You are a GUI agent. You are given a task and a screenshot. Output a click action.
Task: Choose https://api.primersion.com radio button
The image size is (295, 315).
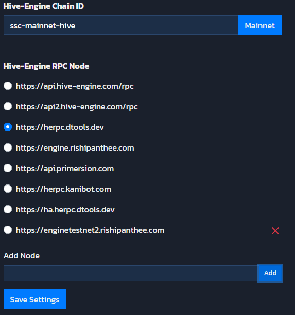[8, 168]
